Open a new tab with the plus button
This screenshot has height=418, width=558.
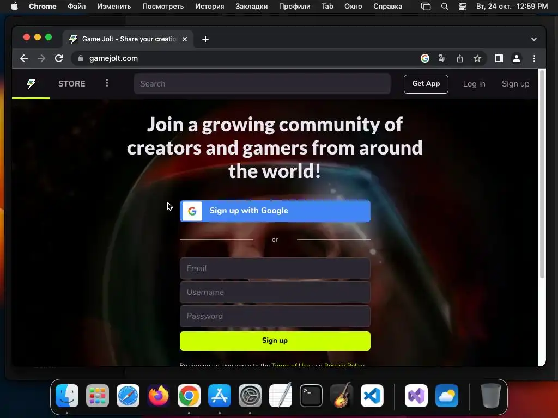pos(205,39)
